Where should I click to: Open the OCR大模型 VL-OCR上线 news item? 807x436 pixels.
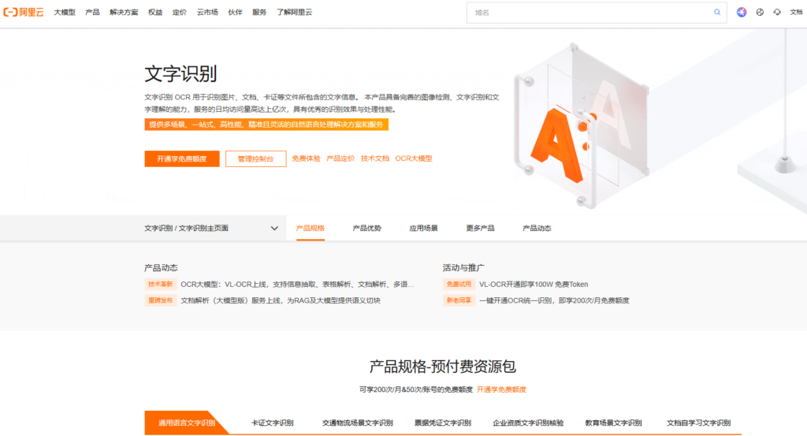click(297, 284)
